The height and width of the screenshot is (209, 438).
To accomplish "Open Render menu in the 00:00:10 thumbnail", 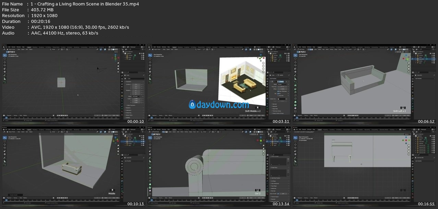I will [x=14, y=47].
